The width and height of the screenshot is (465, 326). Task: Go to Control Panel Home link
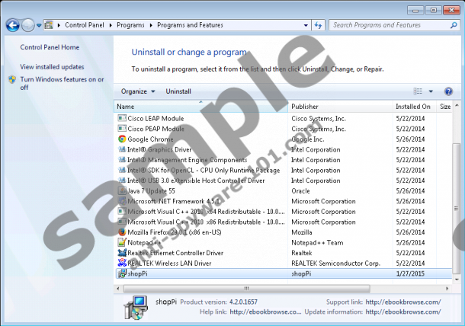tap(50, 47)
